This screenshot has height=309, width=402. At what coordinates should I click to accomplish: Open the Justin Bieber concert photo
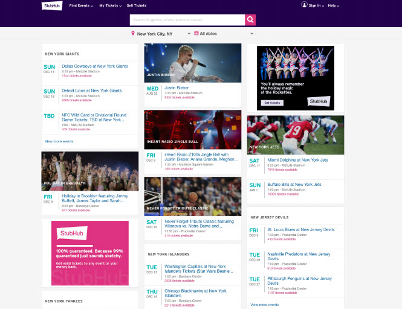tap(192, 63)
